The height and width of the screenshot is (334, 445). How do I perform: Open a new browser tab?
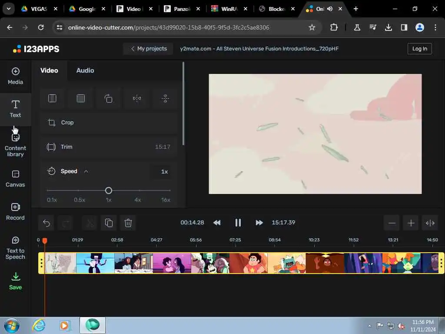click(355, 9)
